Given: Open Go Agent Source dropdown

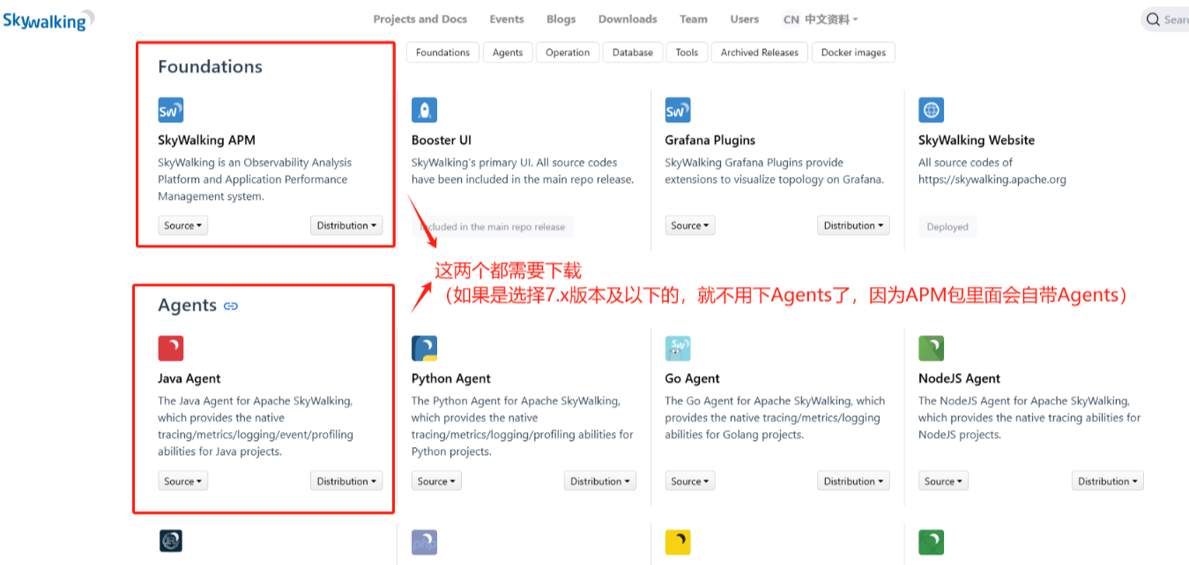Looking at the screenshot, I should (x=690, y=481).
